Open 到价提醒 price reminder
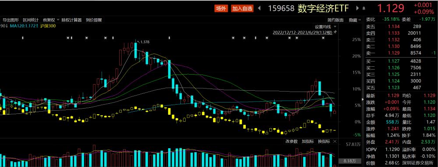This screenshot has height=167, width=438. tap(94, 20)
